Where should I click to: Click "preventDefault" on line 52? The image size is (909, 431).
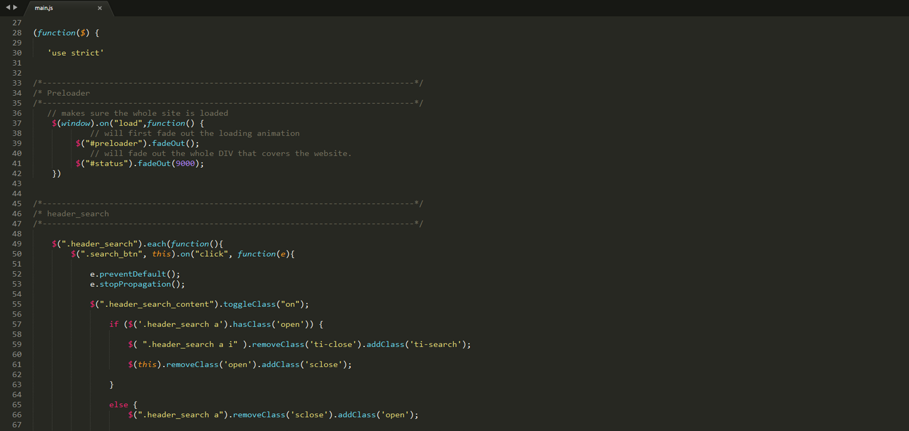pyautogui.click(x=133, y=274)
